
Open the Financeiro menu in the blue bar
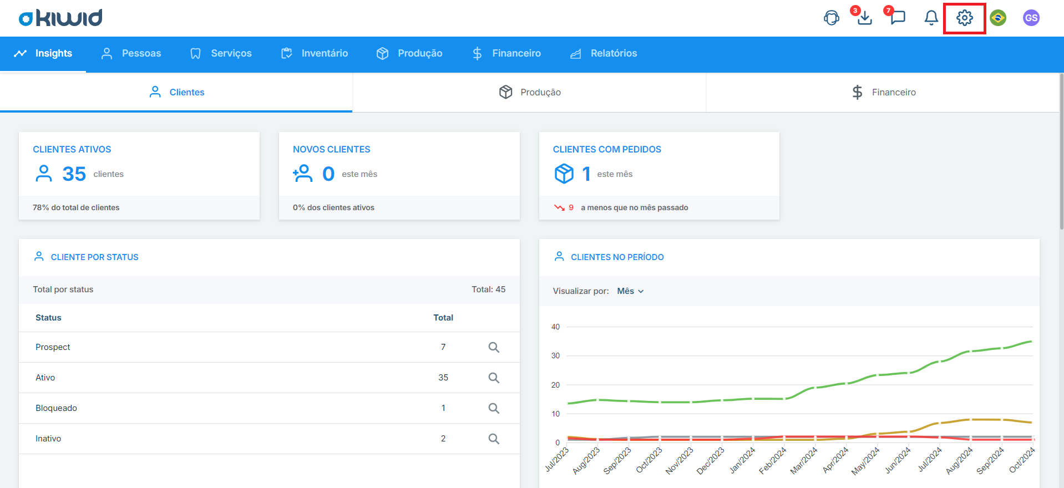pyautogui.click(x=506, y=53)
